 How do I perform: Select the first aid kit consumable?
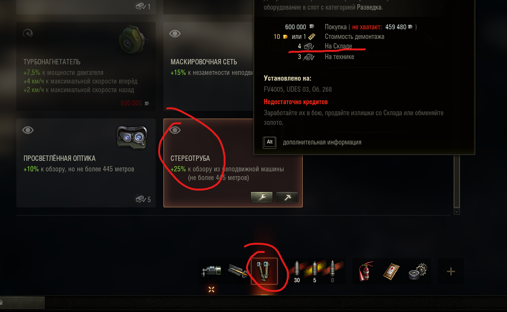pyautogui.click(x=392, y=271)
